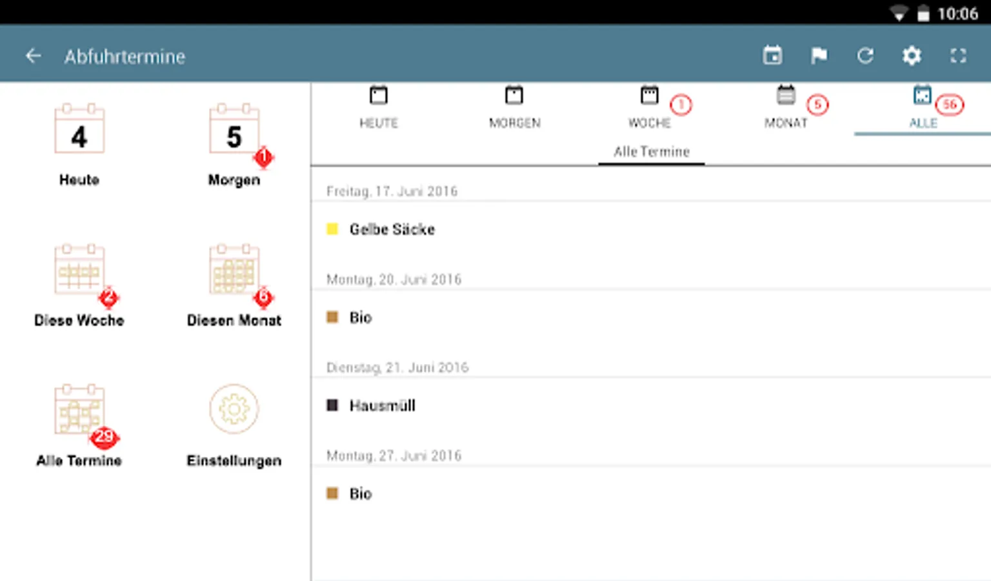
Task: Open the settings gear in the toolbar
Action: [912, 56]
